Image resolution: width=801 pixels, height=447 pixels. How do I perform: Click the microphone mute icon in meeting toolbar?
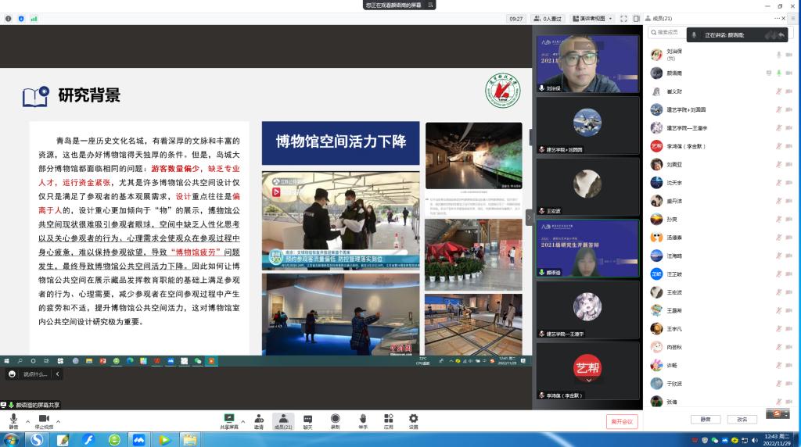[x=13, y=419]
